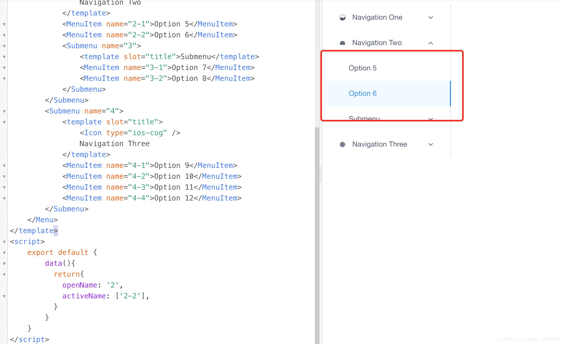Expand the Navigation One chevron arrow

click(x=431, y=18)
